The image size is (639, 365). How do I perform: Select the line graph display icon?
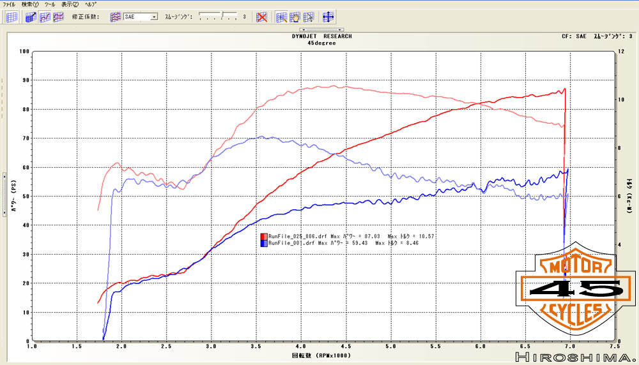point(44,17)
